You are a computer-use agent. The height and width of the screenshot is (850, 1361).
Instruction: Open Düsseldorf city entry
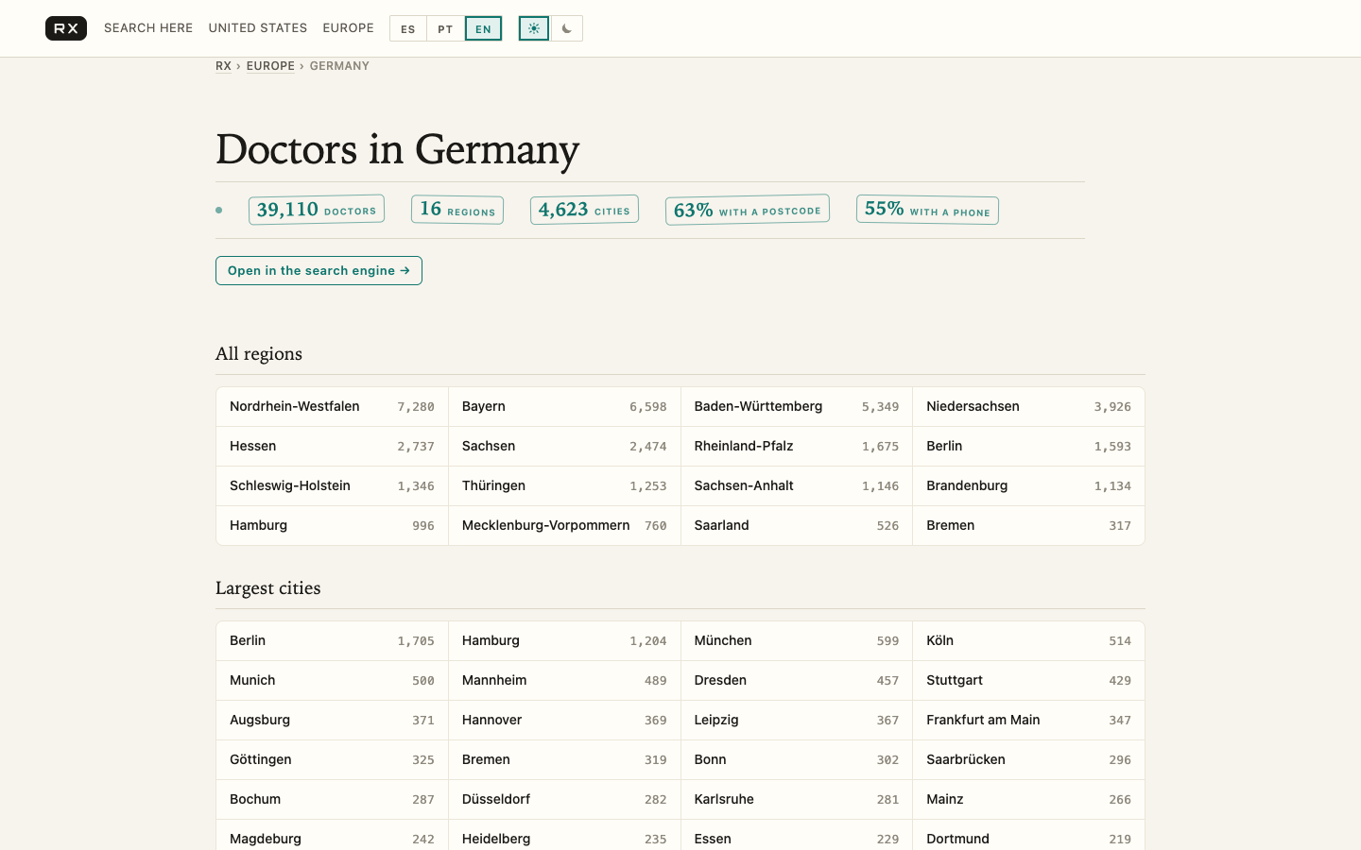click(564, 800)
